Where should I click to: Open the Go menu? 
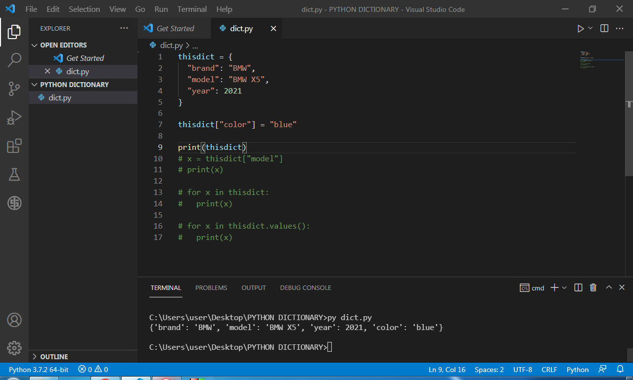click(x=140, y=9)
